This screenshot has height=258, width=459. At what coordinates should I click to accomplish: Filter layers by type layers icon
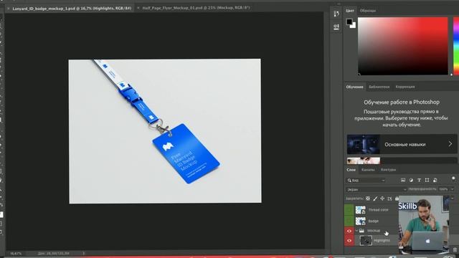[x=419, y=180]
